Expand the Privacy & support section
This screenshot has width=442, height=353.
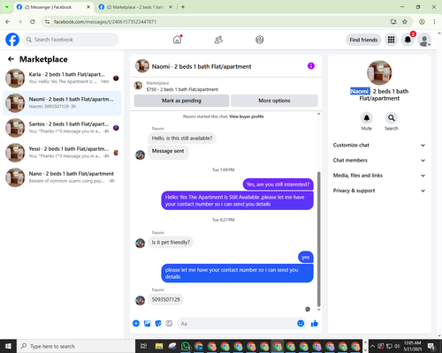(x=379, y=191)
